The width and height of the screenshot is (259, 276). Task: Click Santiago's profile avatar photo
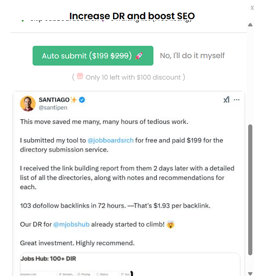[x=28, y=104]
